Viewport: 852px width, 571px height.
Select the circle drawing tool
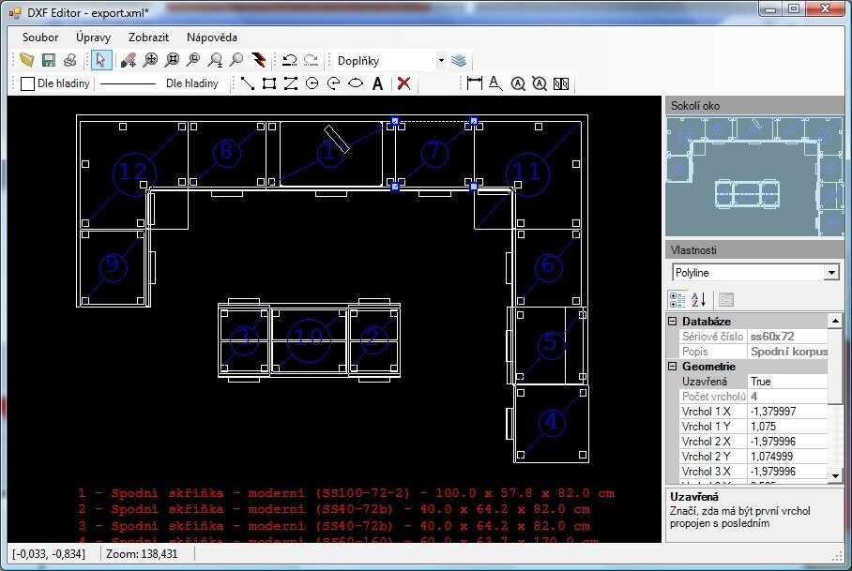tap(312, 83)
